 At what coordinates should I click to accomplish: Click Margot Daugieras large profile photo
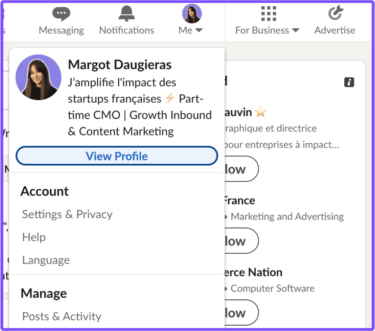point(38,77)
